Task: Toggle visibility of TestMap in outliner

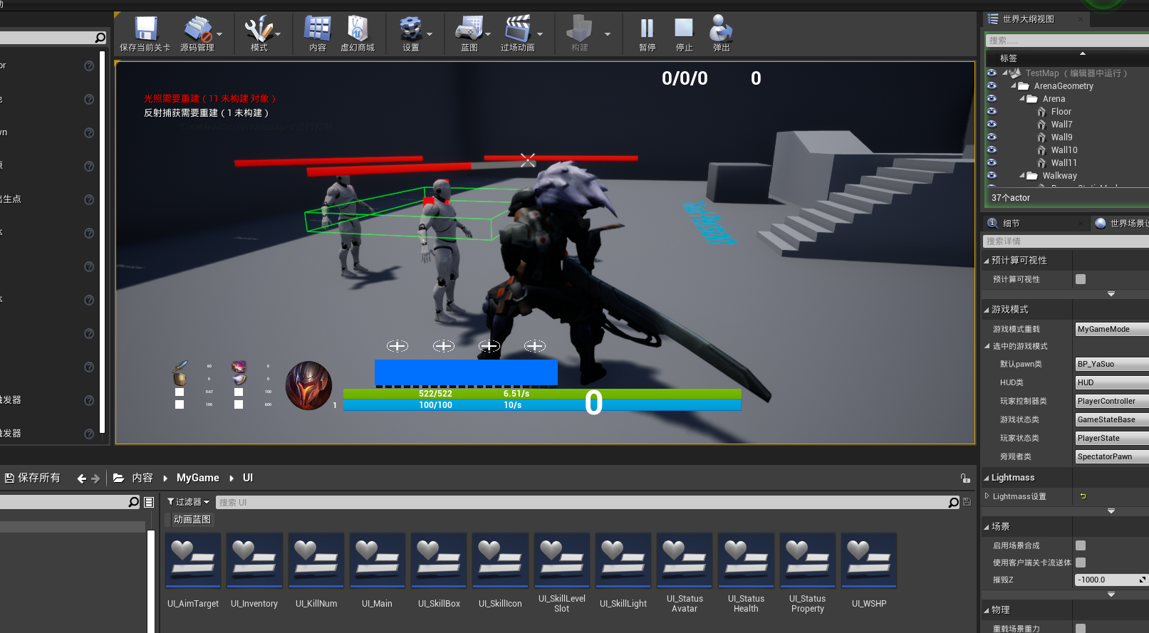Action: (992, 73)
